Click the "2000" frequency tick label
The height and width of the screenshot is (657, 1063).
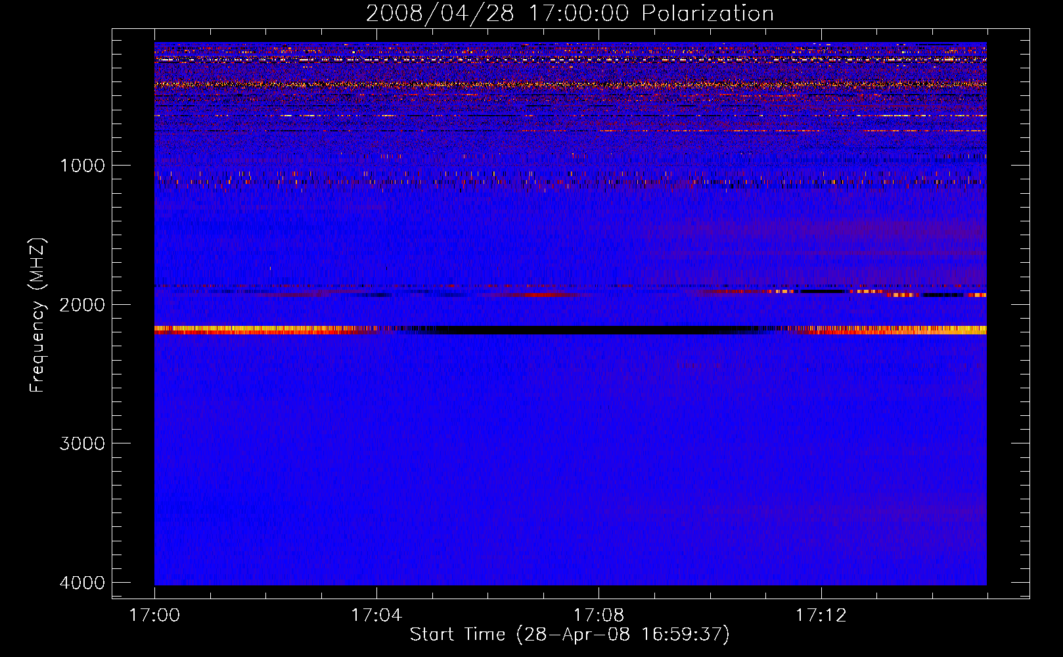click(x=82, y=304)
